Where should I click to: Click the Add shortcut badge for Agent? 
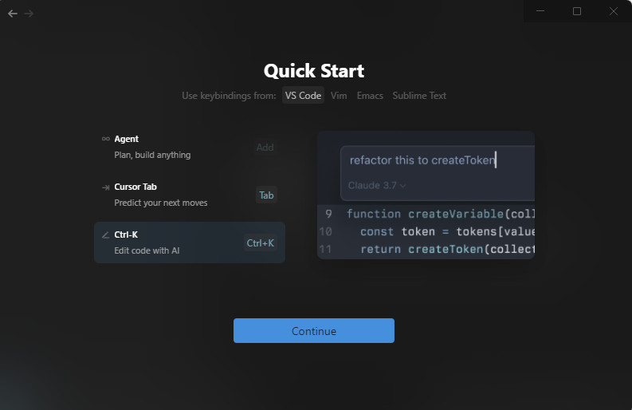coord(265,148)
